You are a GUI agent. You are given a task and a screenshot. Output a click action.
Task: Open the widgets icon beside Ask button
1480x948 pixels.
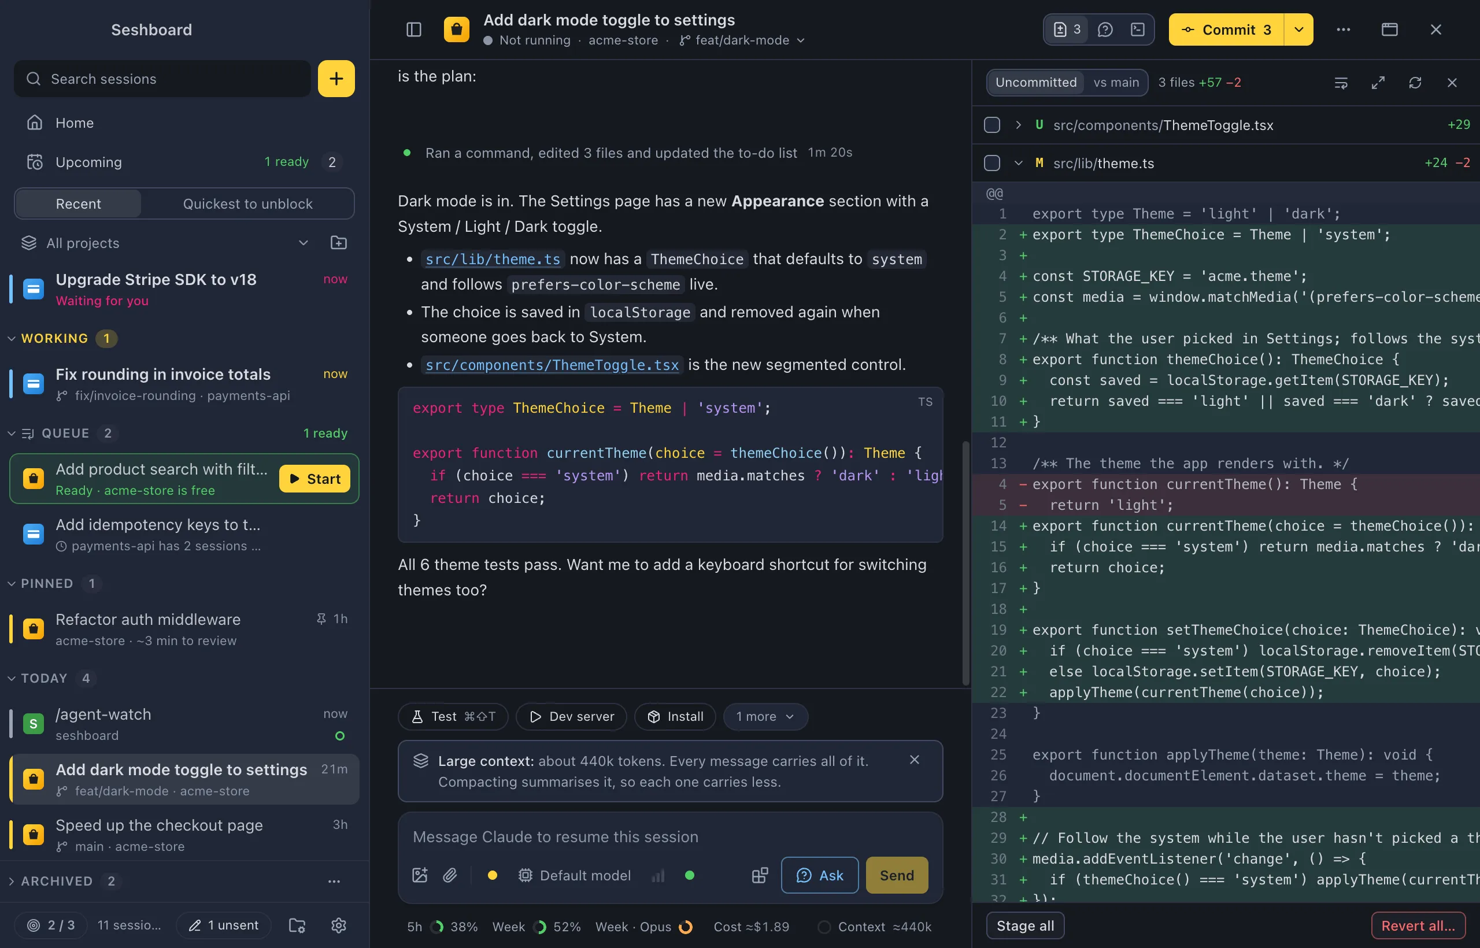click(x=760, y=875)
